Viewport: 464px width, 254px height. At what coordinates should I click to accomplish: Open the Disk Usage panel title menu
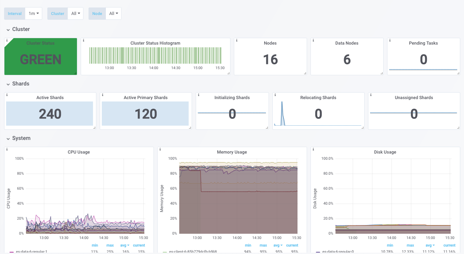(385, 152)
